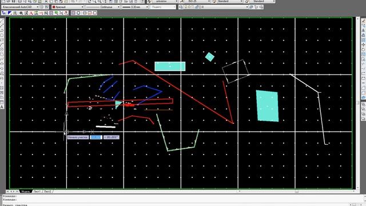The width and height of the screenshot is (366, 206).
Task: Toggle layer 0 lock icon
Action: pyautogui.click(x=196, y=7)
